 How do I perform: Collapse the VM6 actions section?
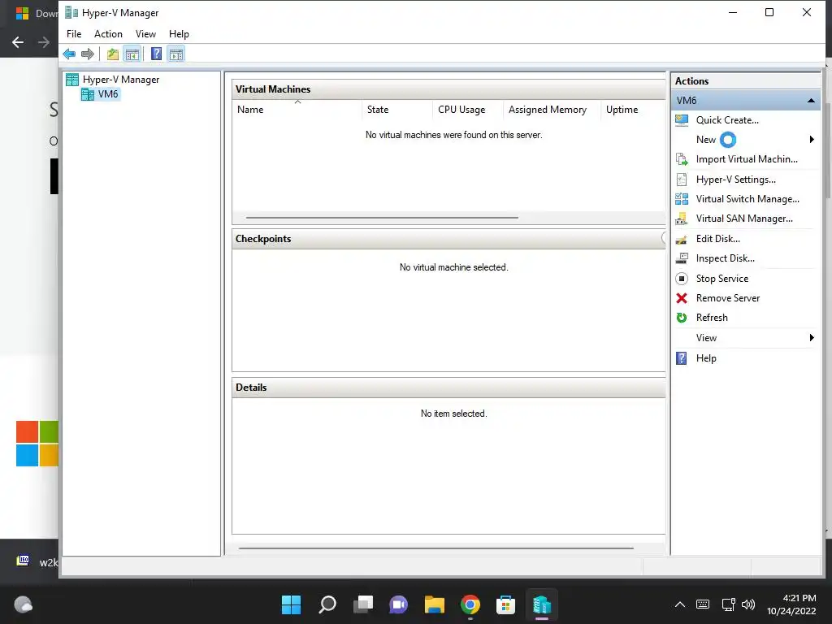[x=811, y=101]
